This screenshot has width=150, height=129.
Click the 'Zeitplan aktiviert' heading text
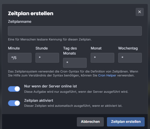(x=39, y=101)
